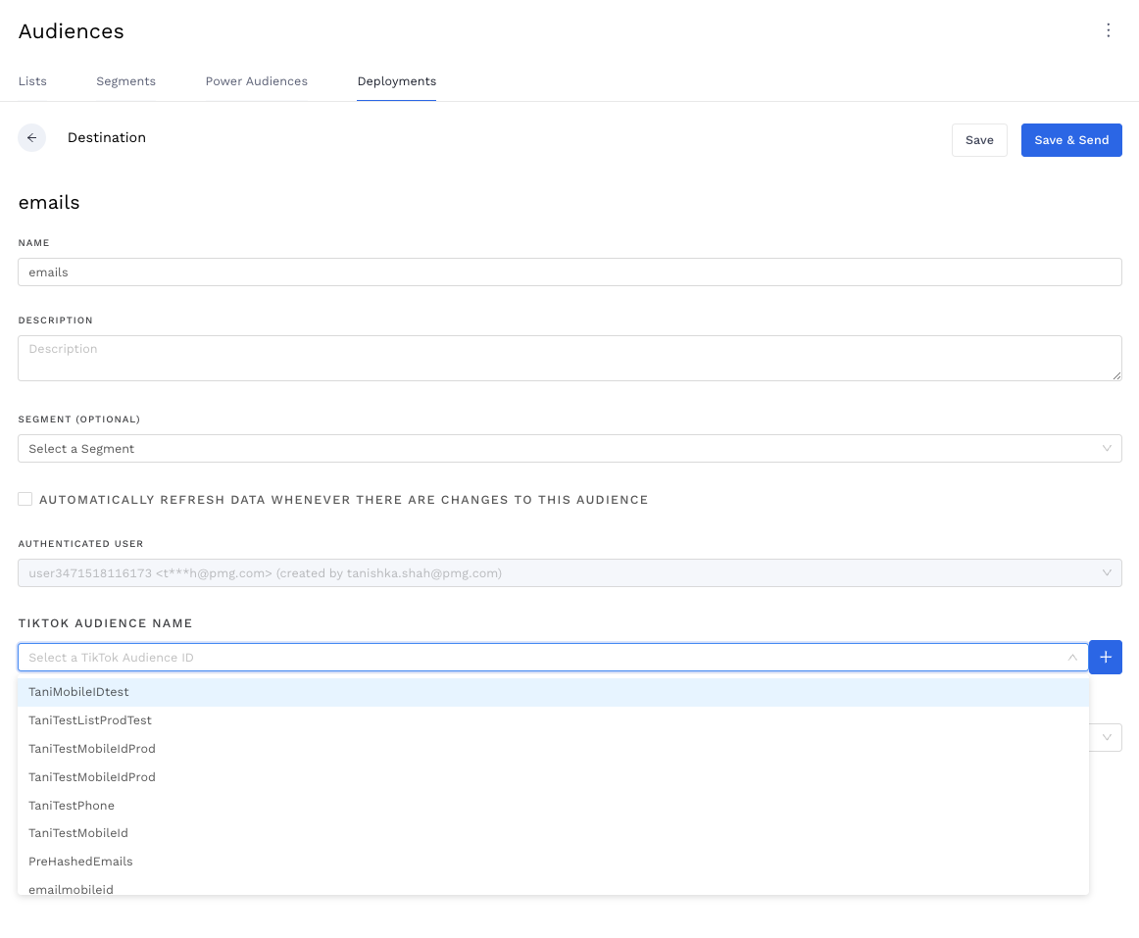This screenshot has height=938, width=1139.
Task: Open the three-dot more options menu
Action: pos(1108,30)
